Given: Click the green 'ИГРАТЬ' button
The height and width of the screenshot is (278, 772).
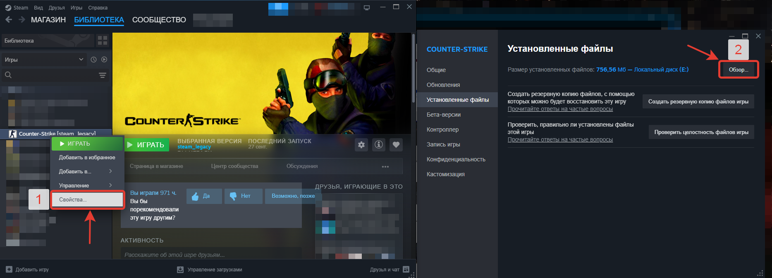Looking at the screenshot, I should pos(146,145).
